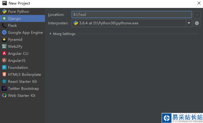Click the Angular CLI shield icon
Viewport: 203px width, 123px height.
[x=4, y=53]
